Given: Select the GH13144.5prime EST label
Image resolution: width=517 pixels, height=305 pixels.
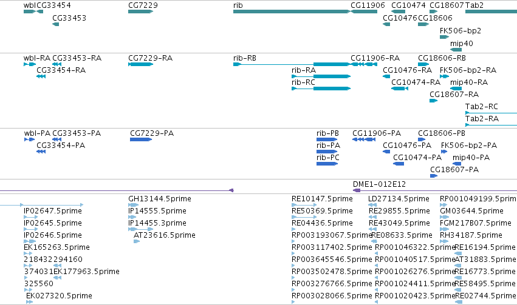Looking at the screenshot, I should 160,199.
